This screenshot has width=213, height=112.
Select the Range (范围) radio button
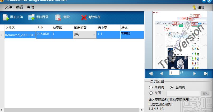(151, 93)
